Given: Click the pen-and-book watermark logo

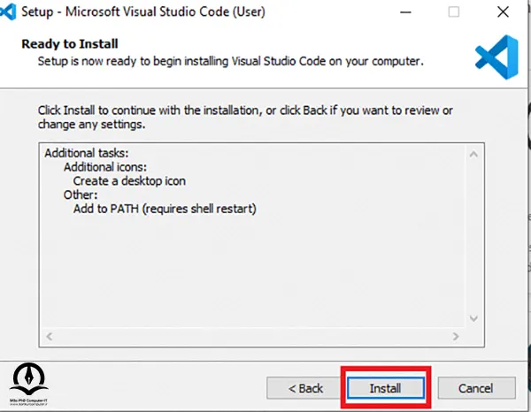Looking at the screenshot, I should 29,384.
